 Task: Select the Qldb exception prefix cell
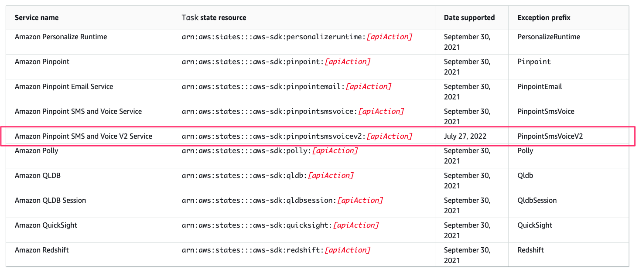click(x=525, y=176)
